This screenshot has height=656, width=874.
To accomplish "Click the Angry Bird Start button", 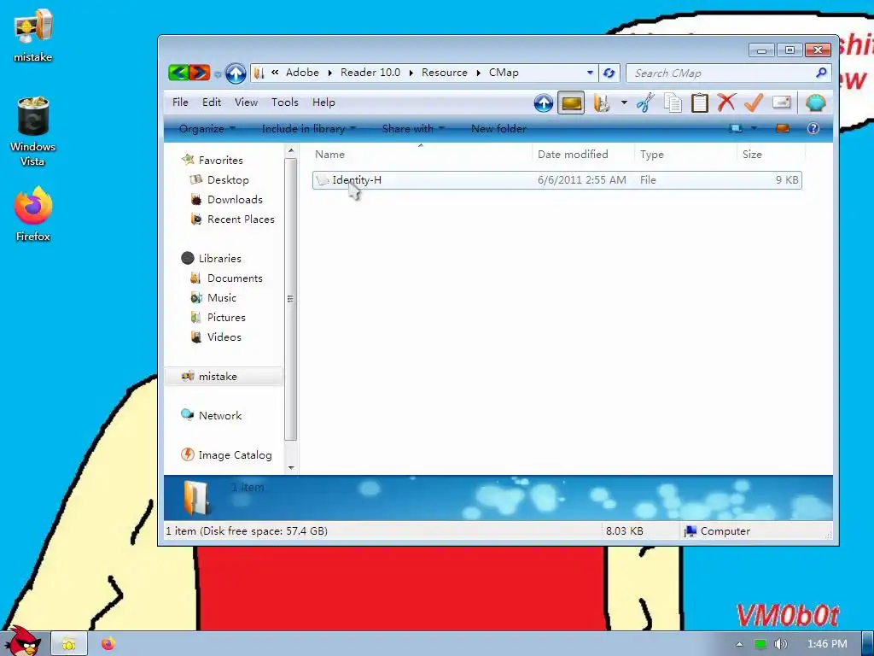I will 25,642.
